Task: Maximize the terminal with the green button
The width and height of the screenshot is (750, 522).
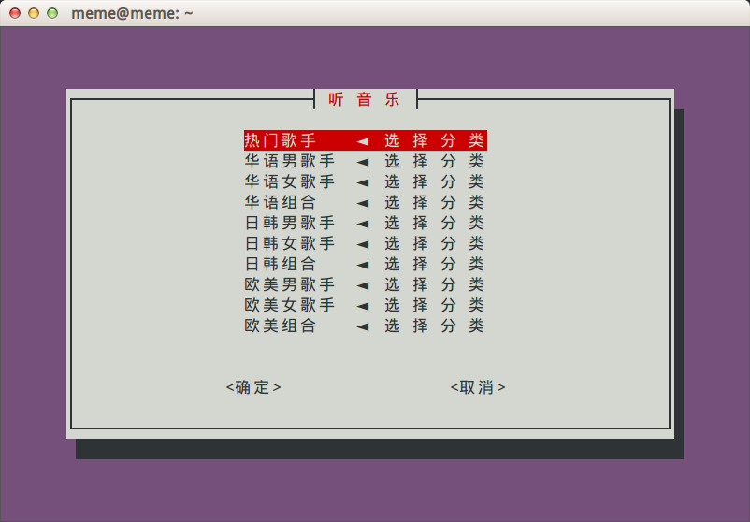Action: [52, 13]
